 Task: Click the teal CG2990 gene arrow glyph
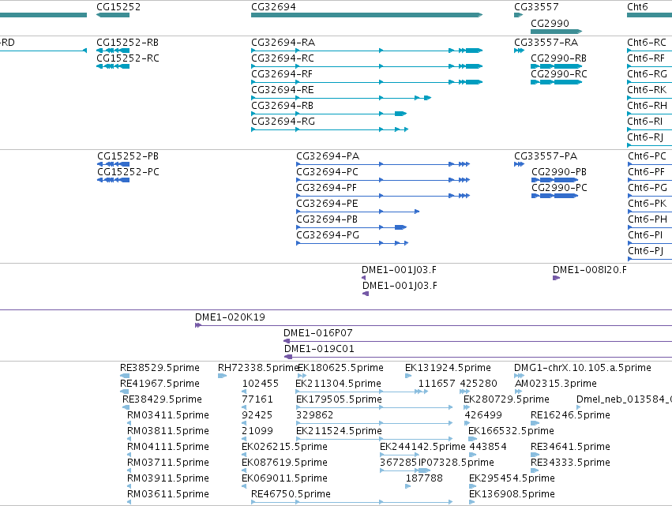point(556,32)
